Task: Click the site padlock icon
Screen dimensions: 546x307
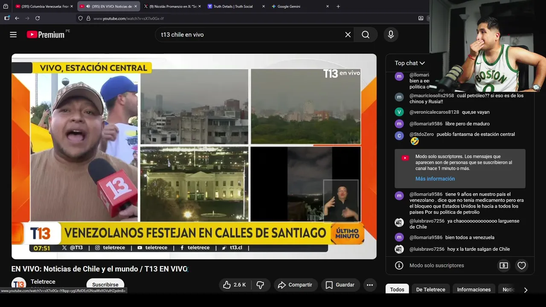Action: click(88, 18)
